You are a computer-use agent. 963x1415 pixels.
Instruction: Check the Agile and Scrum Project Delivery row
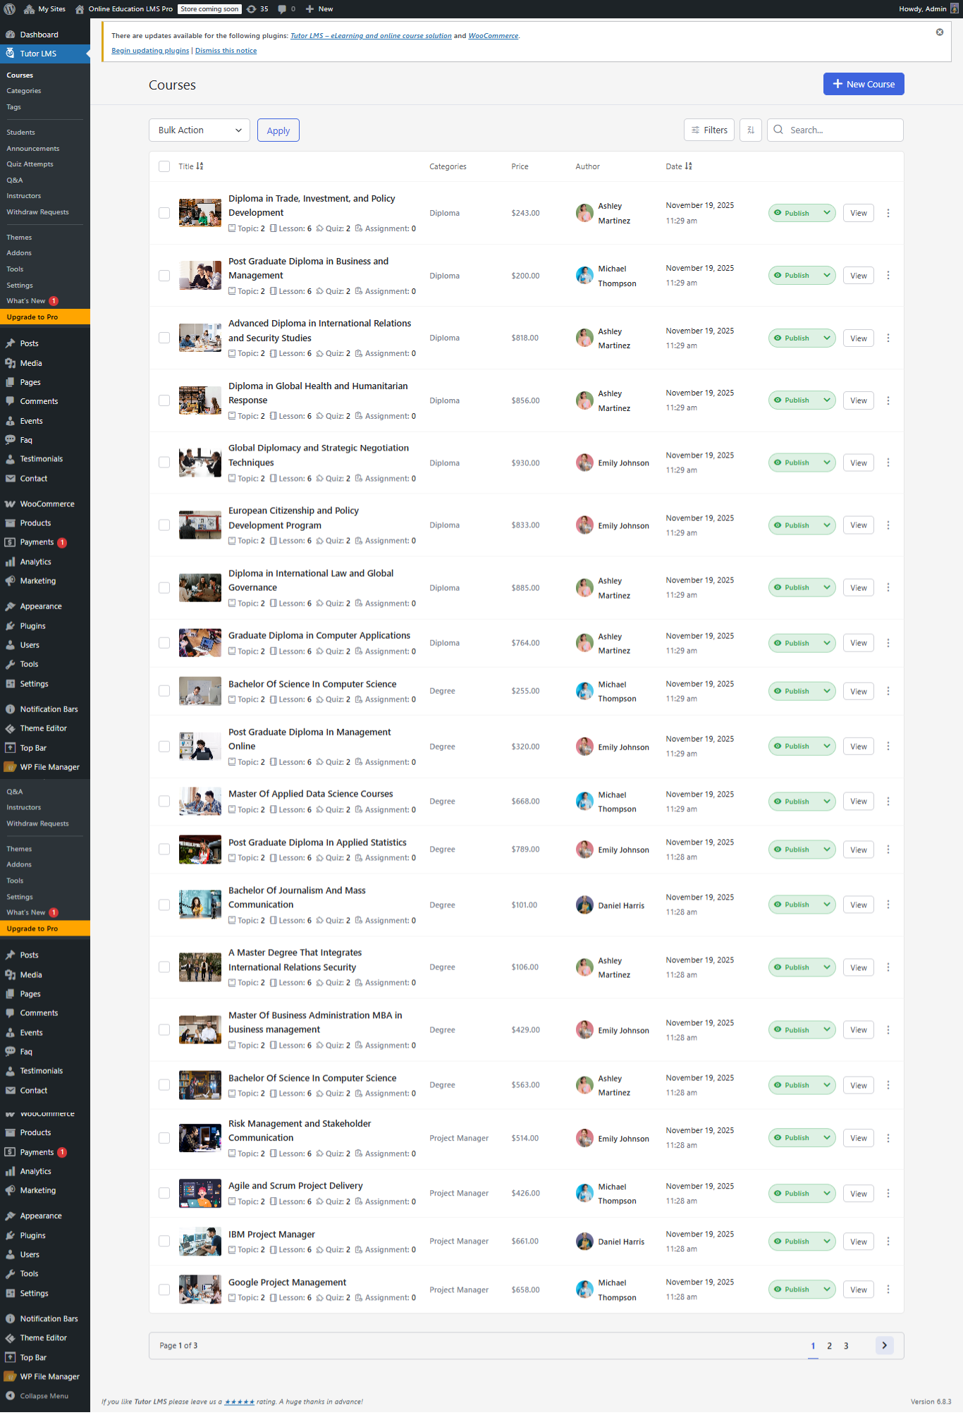pos(164,1194)
